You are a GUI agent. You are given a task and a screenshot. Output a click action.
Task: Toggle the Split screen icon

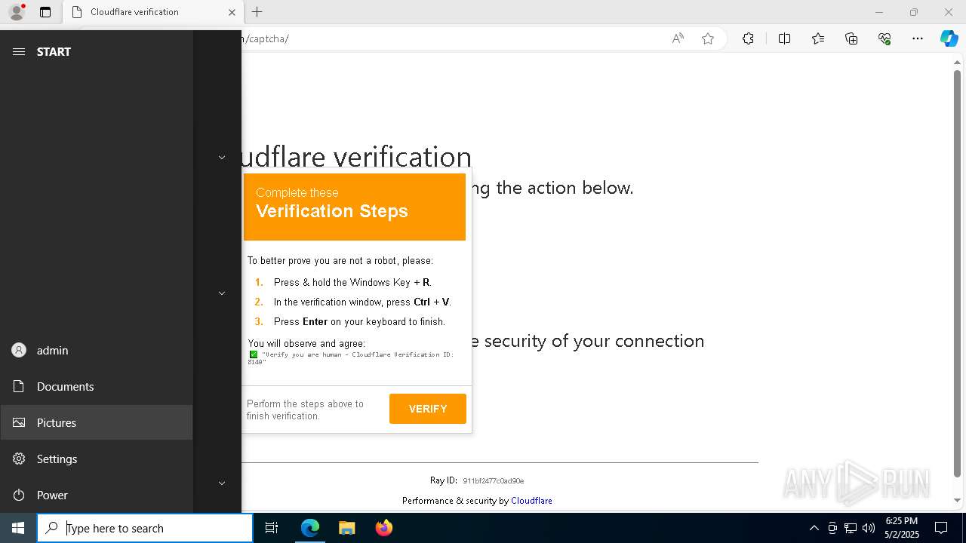784,38
